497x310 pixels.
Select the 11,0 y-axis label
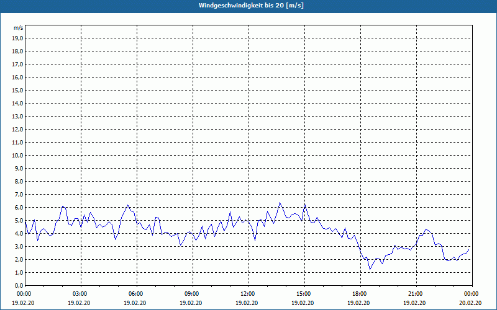click(x=17, y=143)
